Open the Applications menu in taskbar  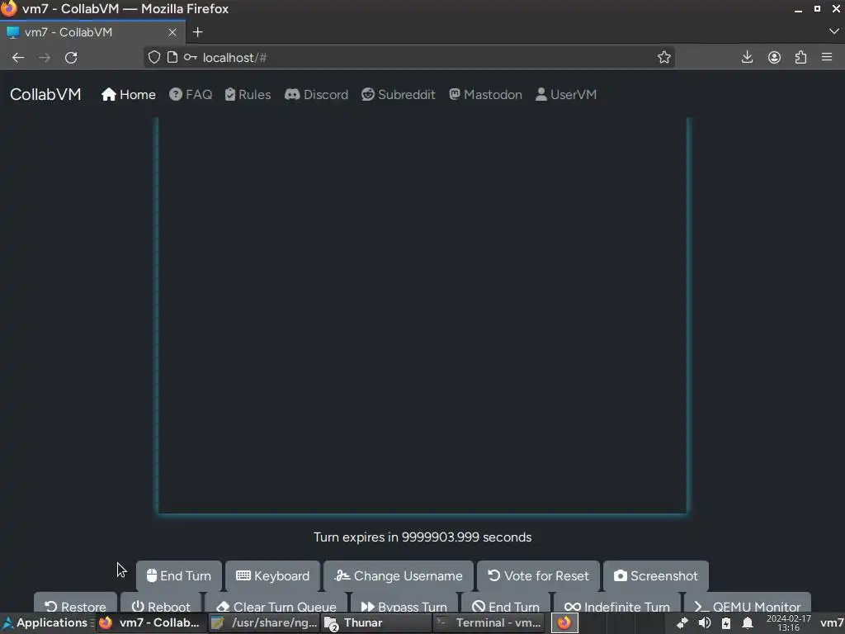(x=45, y=622)
